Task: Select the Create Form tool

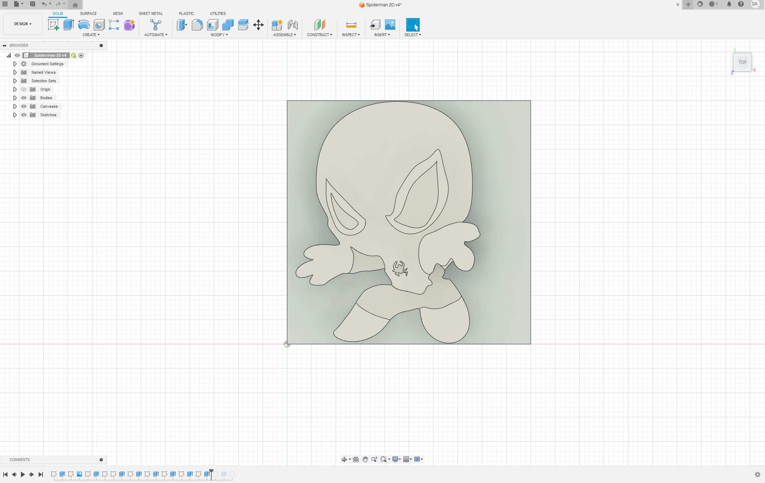Action: 129,25
